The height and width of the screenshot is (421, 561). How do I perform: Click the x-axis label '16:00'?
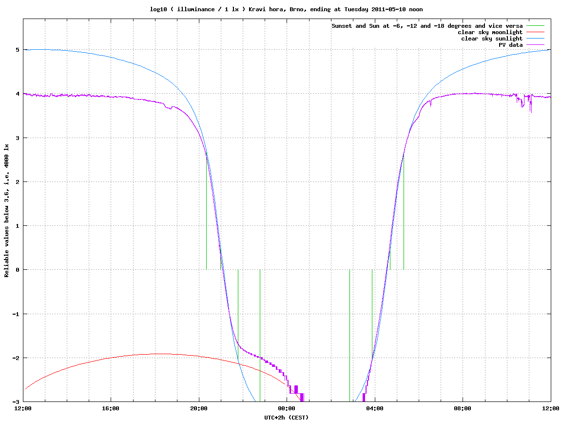pyautogui.click(x=111, y=408)
